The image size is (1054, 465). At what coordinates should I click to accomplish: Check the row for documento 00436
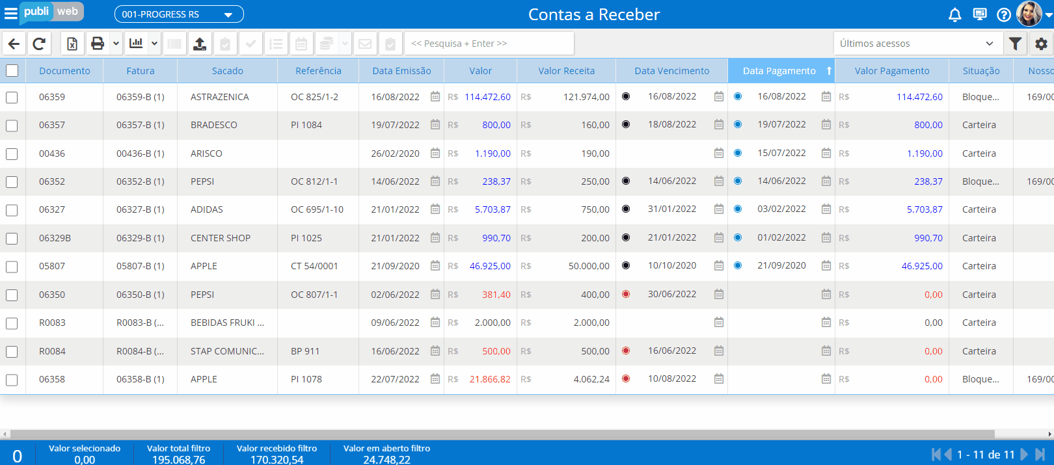tap(12, 154)
